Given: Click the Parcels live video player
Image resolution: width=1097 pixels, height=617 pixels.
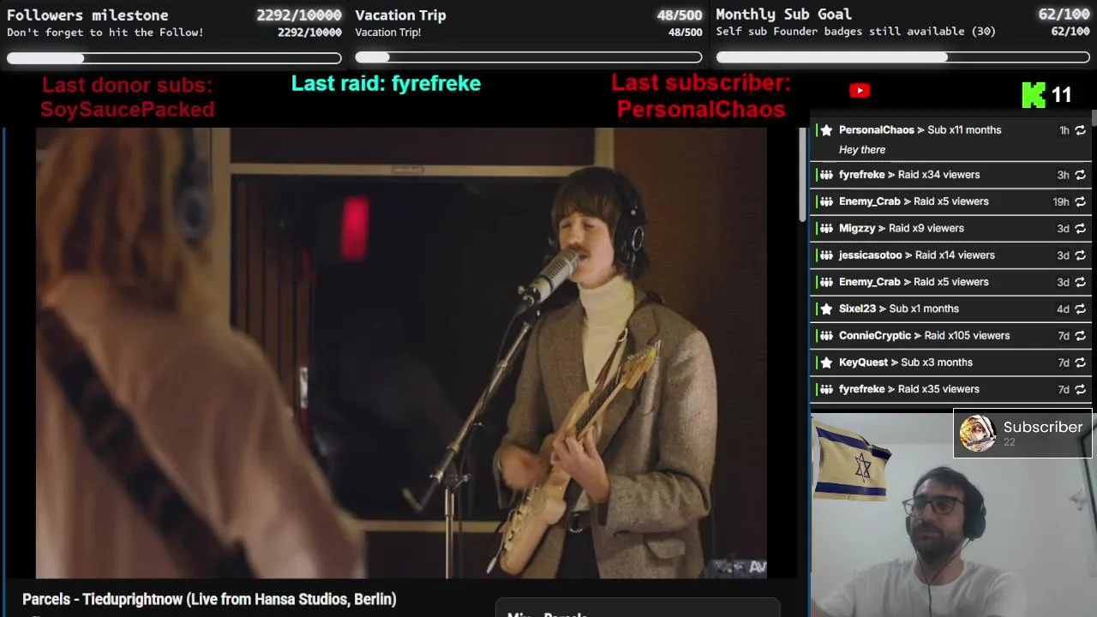Looking at the screenshot, I should coord(401,353).
